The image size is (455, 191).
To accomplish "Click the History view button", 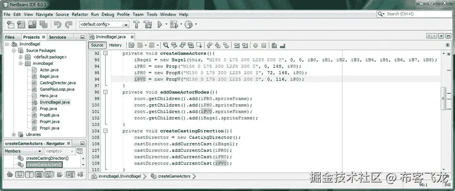I will [x=115, y=45].
